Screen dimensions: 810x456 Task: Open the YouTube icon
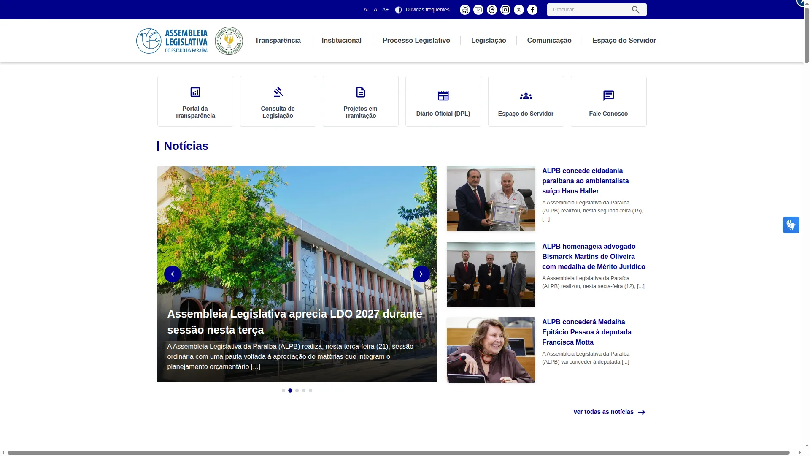tap(478, 10)
